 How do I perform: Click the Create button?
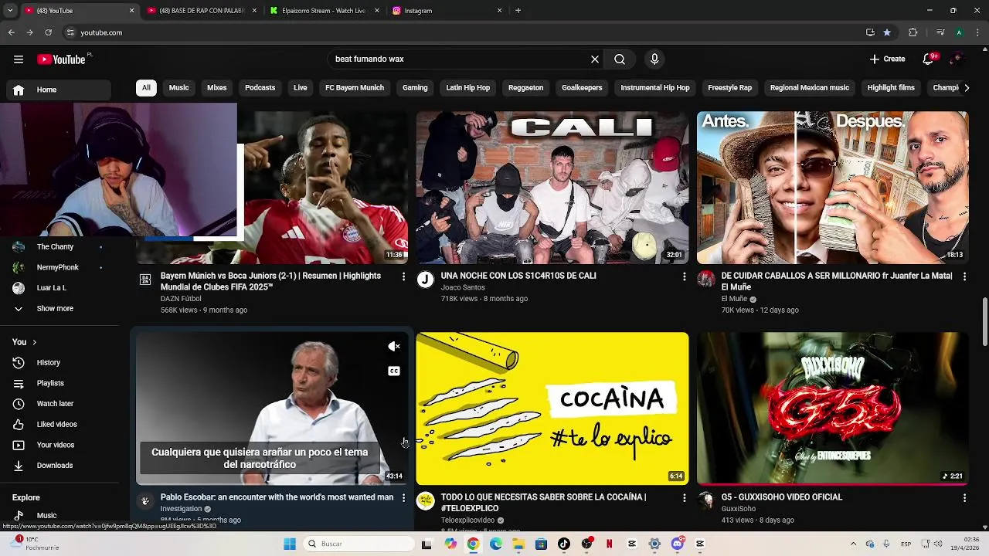pyautogui.click(x=887, y=59)
